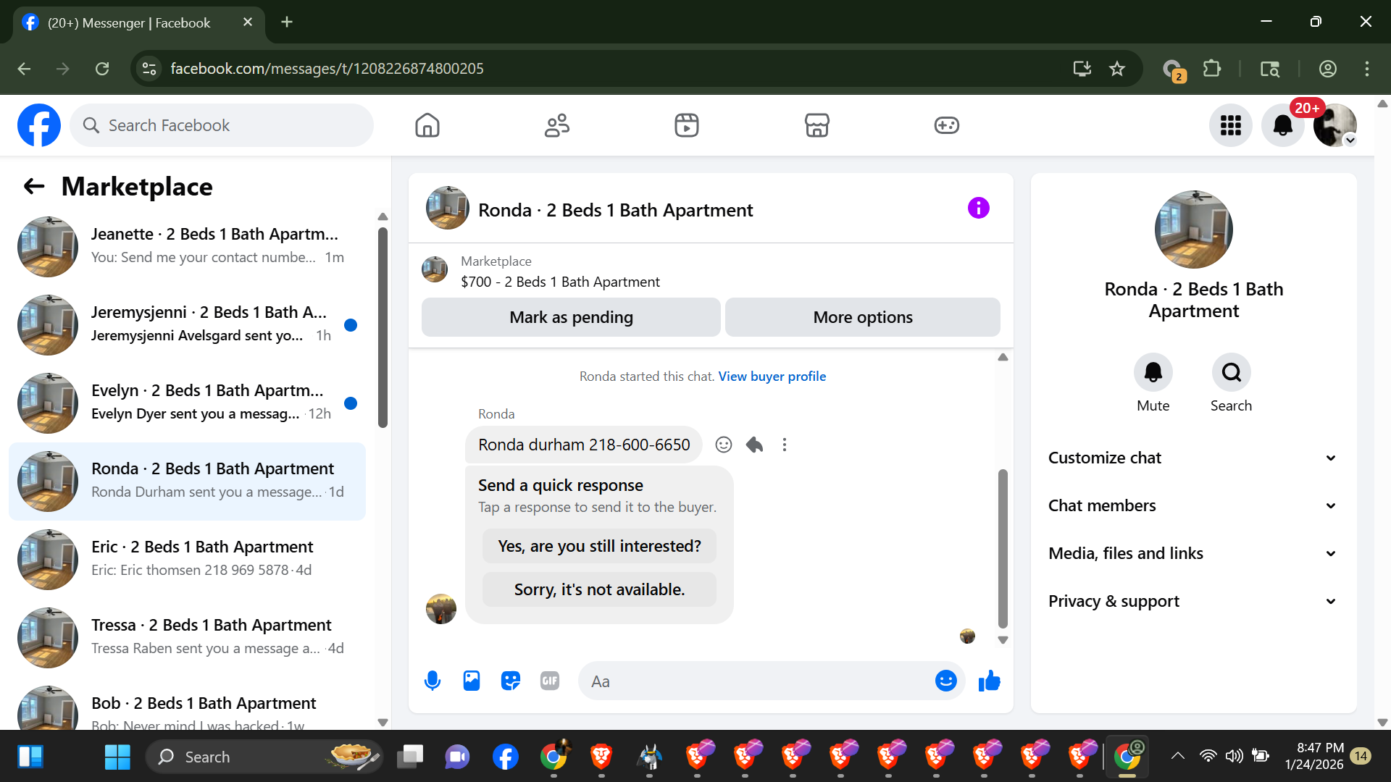
Task: Open the Facebook Home tab
Action: pyautogui.click(x=427, y=125)
